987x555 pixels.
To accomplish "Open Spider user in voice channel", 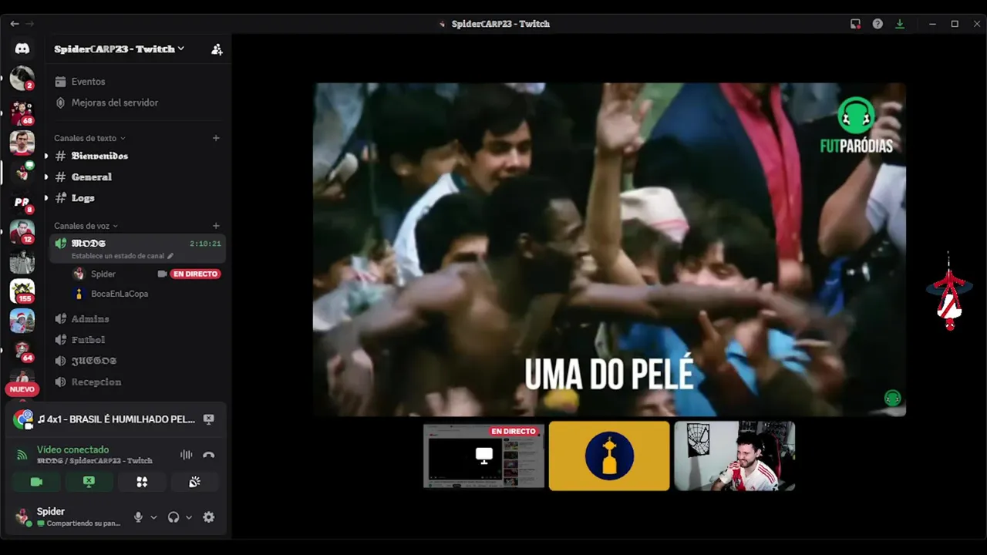I will coord(103,274).
